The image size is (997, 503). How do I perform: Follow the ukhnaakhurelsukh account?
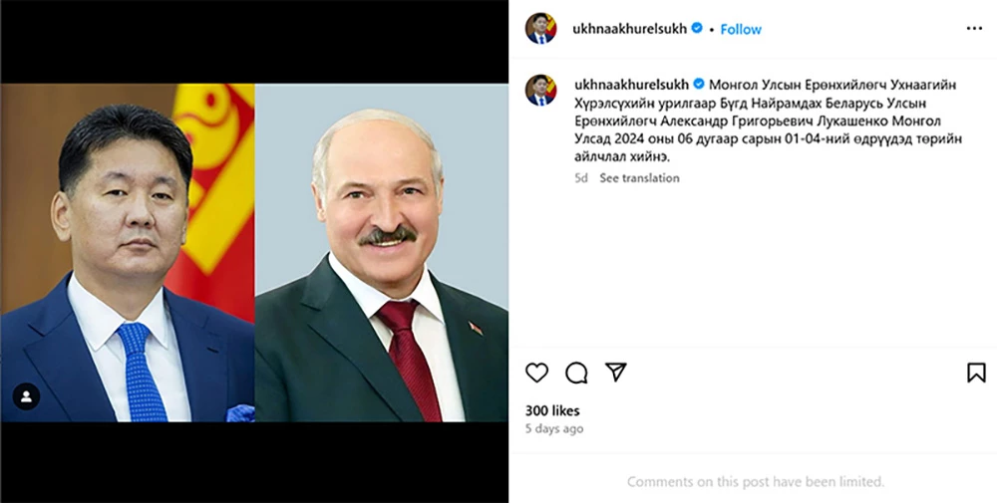point(741,29)
